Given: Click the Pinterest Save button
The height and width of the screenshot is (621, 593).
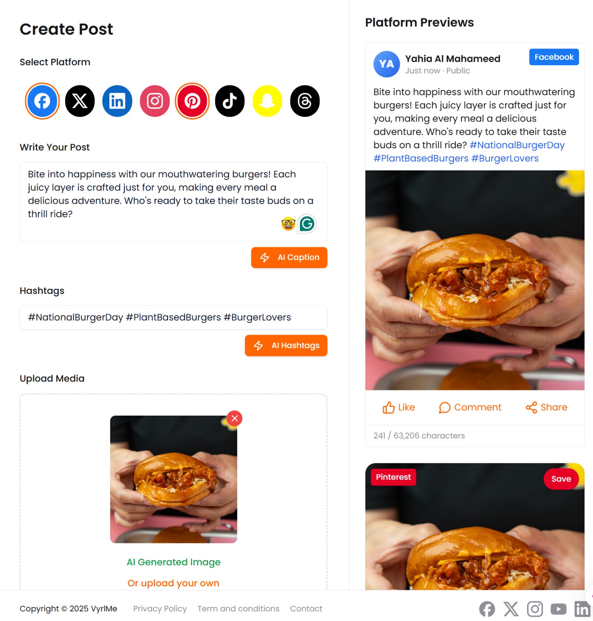Looking at the screenshot, I should click(561, 479).
